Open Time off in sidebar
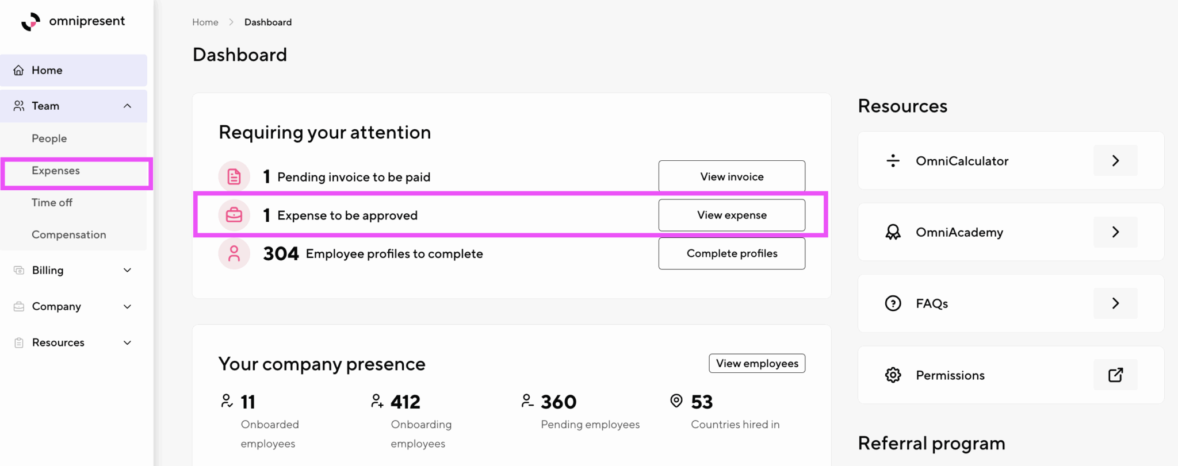The image size is (1178, 466). click(52, 202)
